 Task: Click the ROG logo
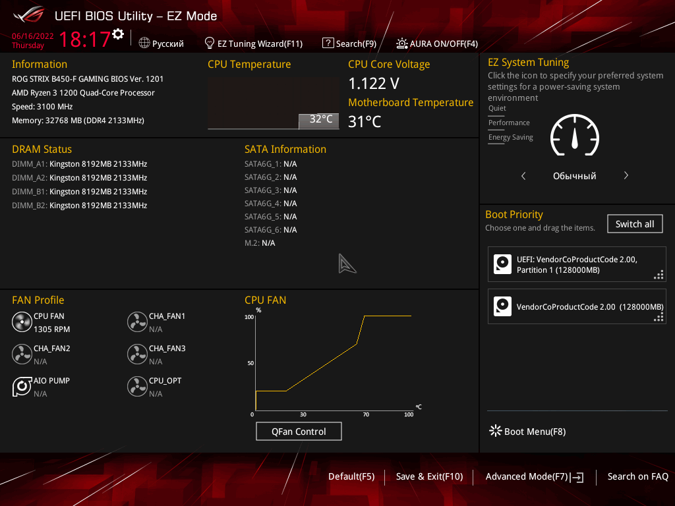[x=29, y=16]
